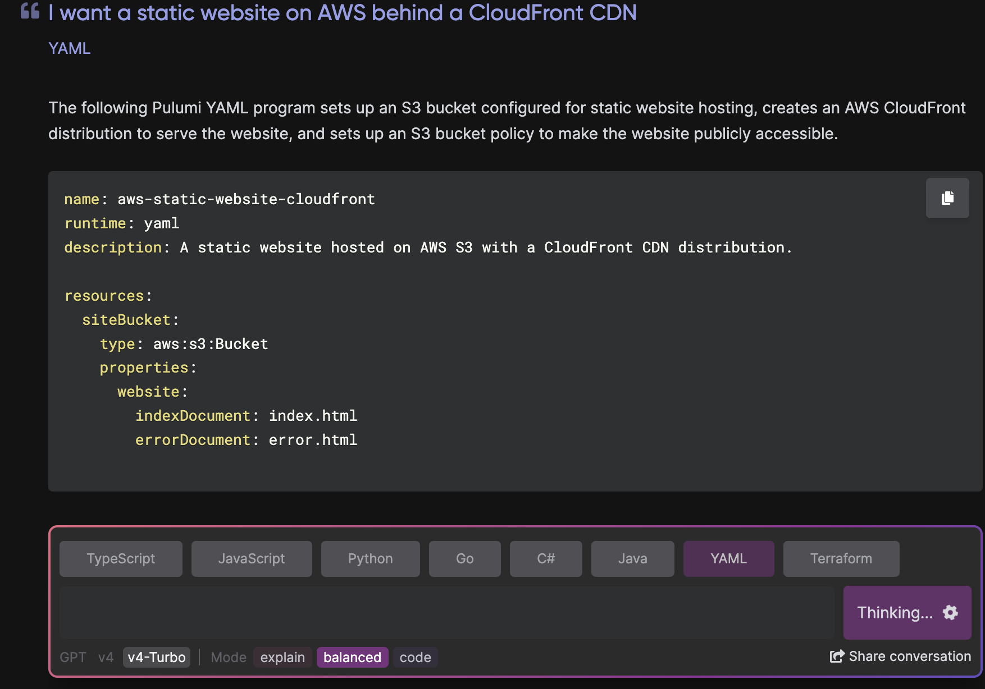The height and width of the screenshot is (689, 985).
Task: Click the Thinking... submit button
Action: [907, 613]
